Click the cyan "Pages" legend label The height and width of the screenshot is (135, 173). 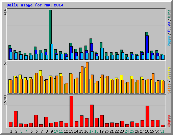169,41
